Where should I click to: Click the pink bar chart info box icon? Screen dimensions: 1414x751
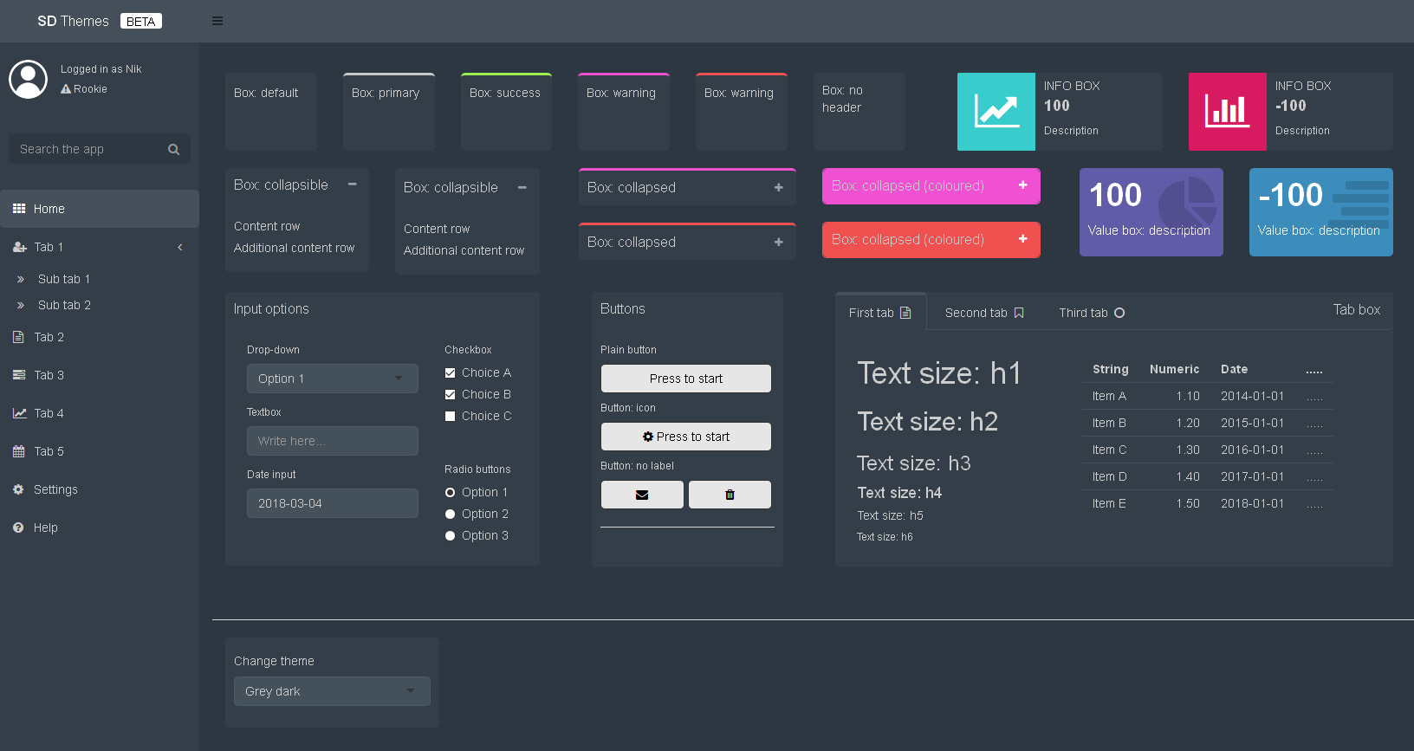(x=1227, y=112)
